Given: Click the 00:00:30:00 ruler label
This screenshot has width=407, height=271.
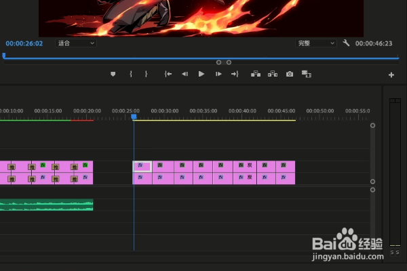Looking at the screenshot, I should [x=165, y=111].
